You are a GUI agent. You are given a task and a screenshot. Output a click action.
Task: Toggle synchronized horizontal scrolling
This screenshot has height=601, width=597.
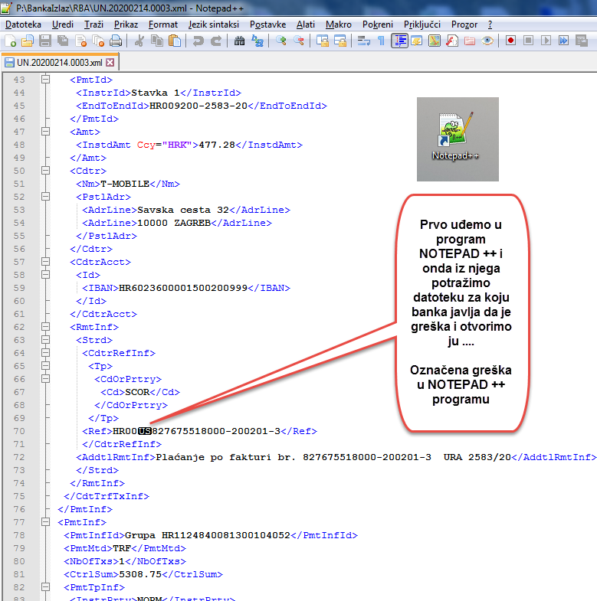(x=340, y=41)
